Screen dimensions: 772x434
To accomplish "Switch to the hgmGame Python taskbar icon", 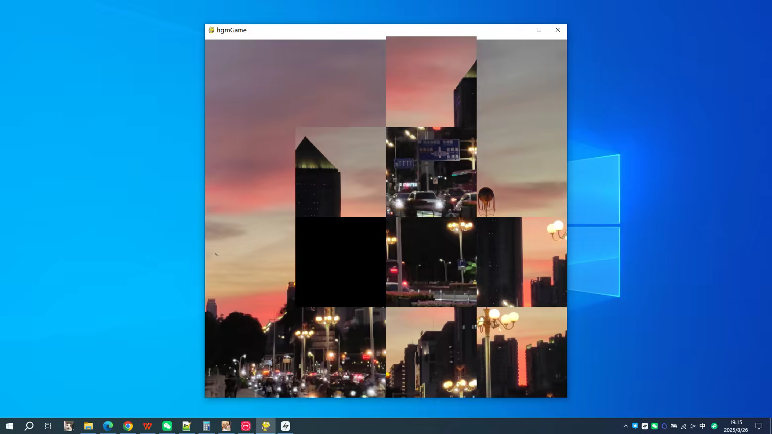I will point(266,426).
